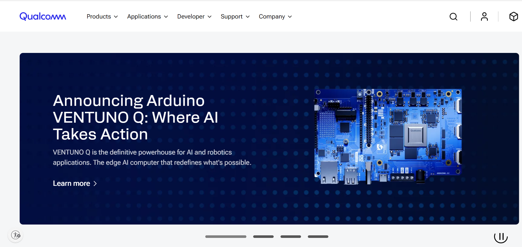Open the Support menu

[235, 17]
